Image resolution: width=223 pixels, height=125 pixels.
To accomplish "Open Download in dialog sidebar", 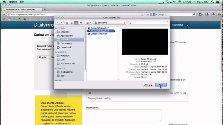I will (66, 47).
